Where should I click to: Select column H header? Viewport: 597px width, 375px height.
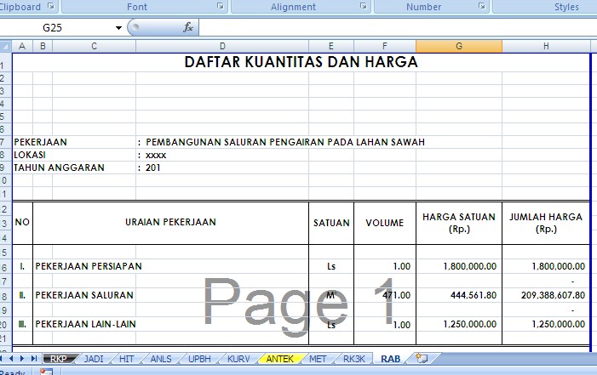tap(546, 46)
